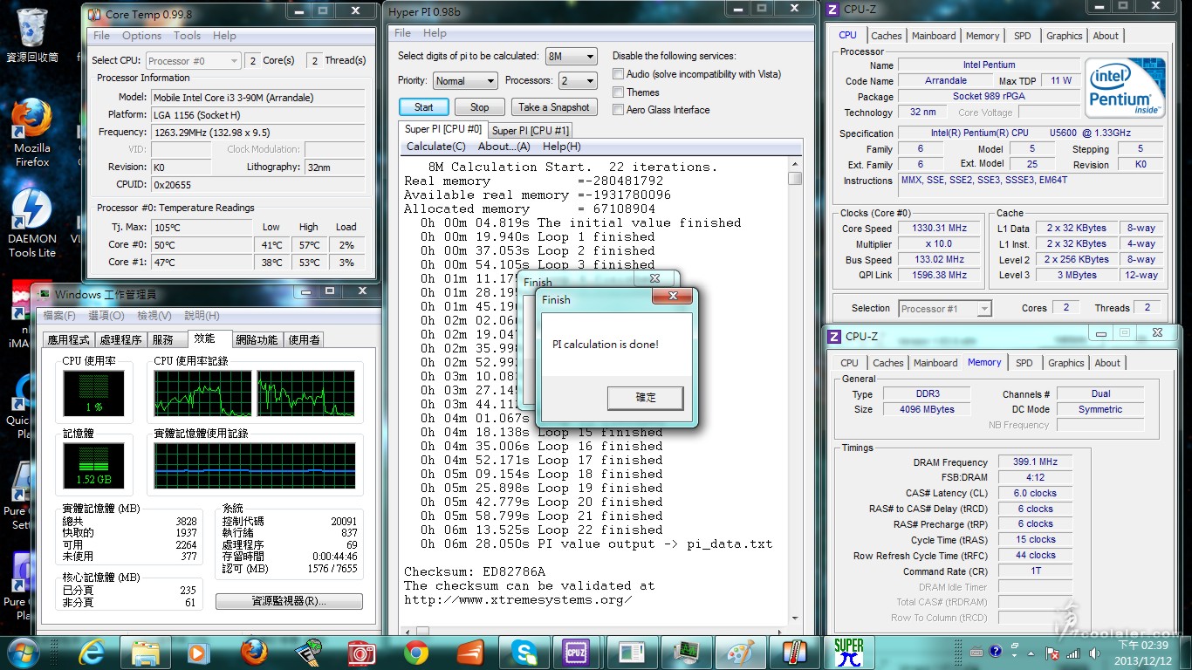1192x670 pixels.
Task: Open 使用者 tab in Task Manager
Action: 304,339
